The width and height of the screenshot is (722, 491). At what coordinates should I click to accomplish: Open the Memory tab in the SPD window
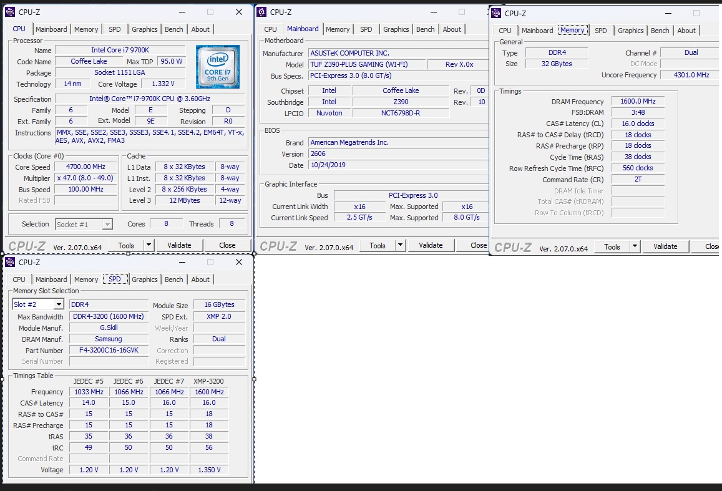[x=86, y=280]
